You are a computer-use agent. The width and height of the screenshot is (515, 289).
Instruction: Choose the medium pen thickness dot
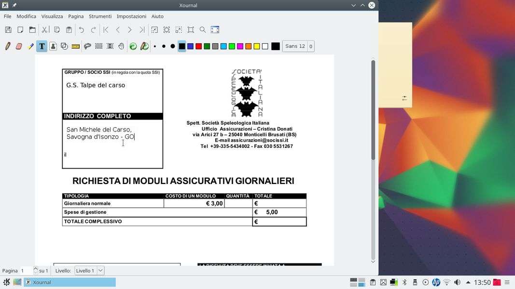point(164,46)
